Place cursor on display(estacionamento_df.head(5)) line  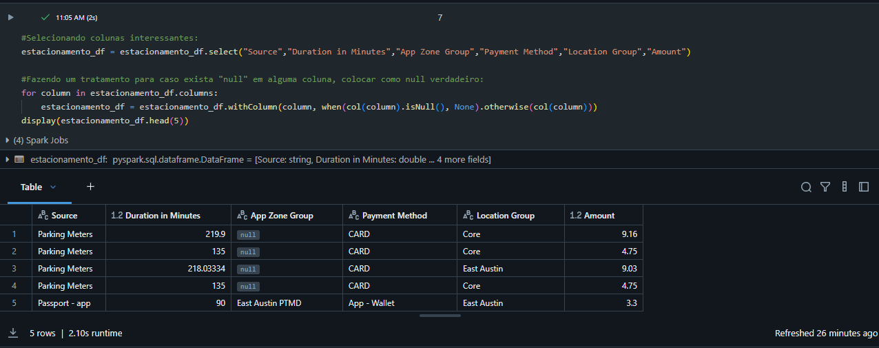pos(105,121)
